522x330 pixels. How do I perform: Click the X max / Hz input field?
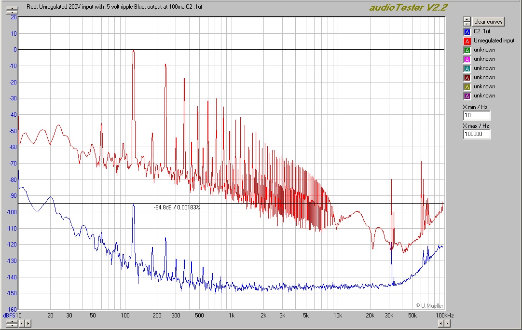coord(476,135)
